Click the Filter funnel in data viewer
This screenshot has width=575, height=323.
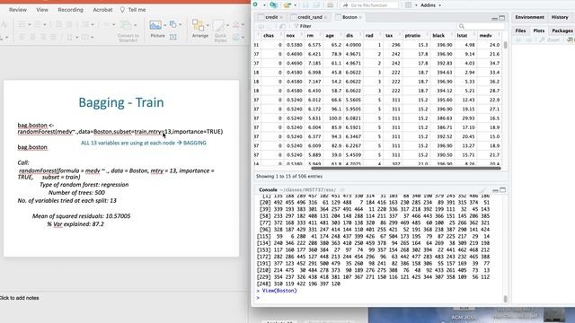coord(296,26)
